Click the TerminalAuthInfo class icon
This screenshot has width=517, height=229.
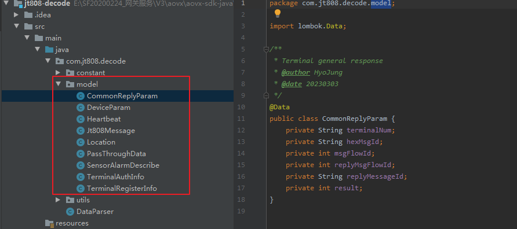click(x=81, y=177)
